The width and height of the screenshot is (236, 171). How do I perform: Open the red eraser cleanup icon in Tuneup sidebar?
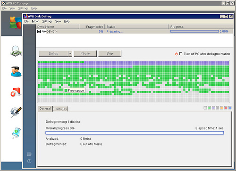click(x=16, y=92)
